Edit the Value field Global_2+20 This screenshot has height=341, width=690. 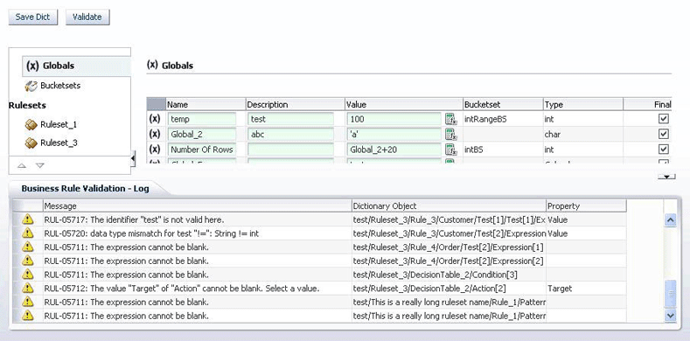[x=394, y=150]
